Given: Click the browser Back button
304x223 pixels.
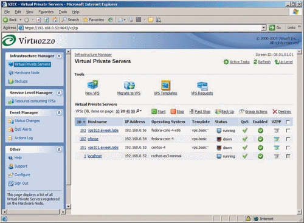Looking at the screenshot, I should [x=10, y=20].
